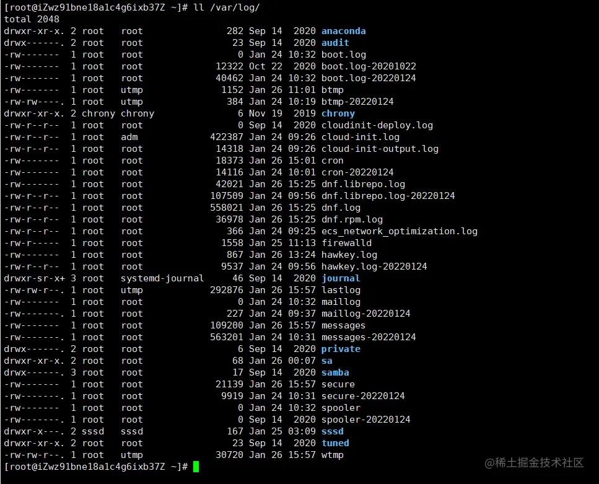This screenshot has height=484, width=599.
Task: Select the 'total 2048' line
Action: 32,19
